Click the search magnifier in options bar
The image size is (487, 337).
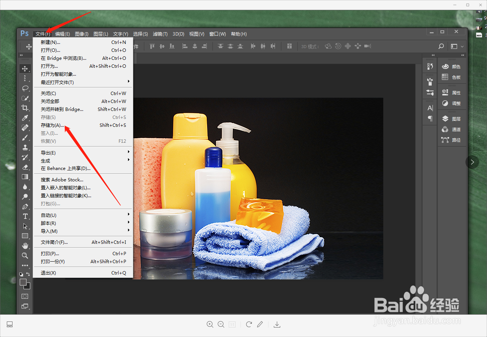(441, 46)
